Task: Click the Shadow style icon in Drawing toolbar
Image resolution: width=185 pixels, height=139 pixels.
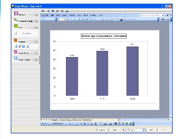Action: tap(127, 123)
